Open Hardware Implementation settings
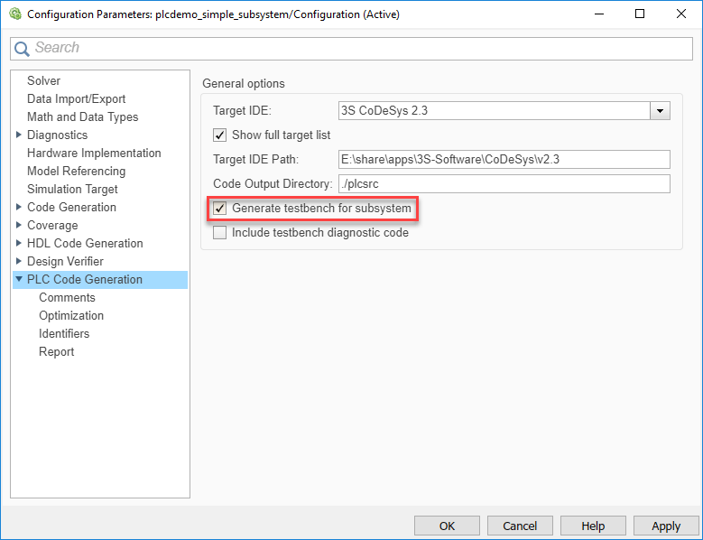Screen dimensions: 703x540 point(94,153)
